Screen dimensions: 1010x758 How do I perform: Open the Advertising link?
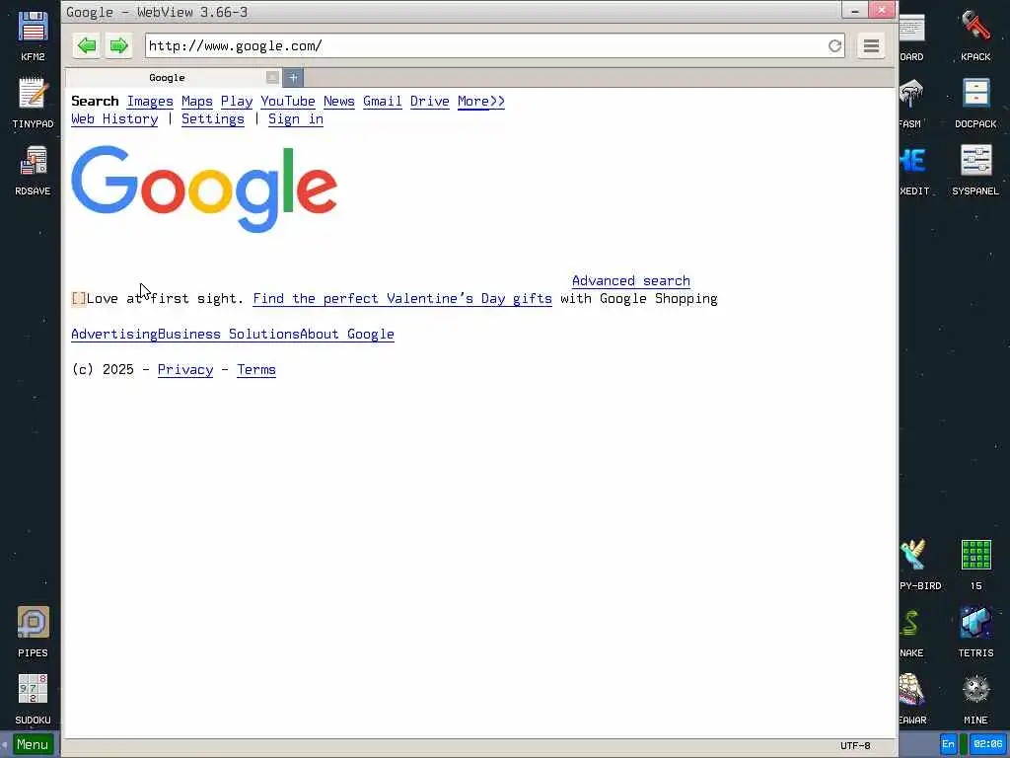click(x=114, y=335)
